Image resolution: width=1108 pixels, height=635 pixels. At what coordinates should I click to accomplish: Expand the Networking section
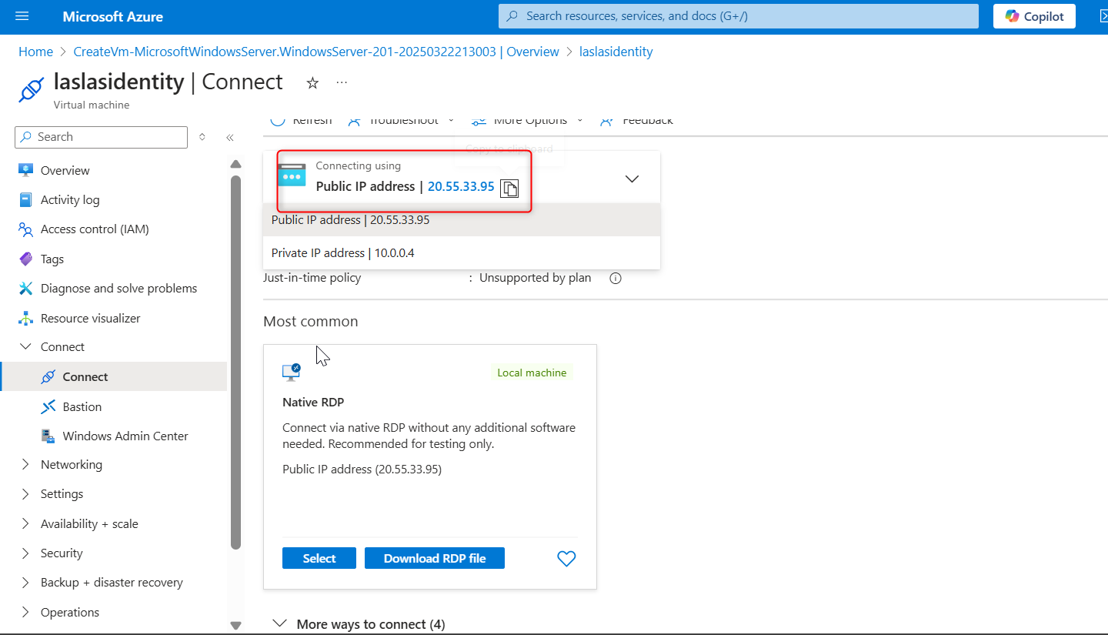[x=26, y=465]
